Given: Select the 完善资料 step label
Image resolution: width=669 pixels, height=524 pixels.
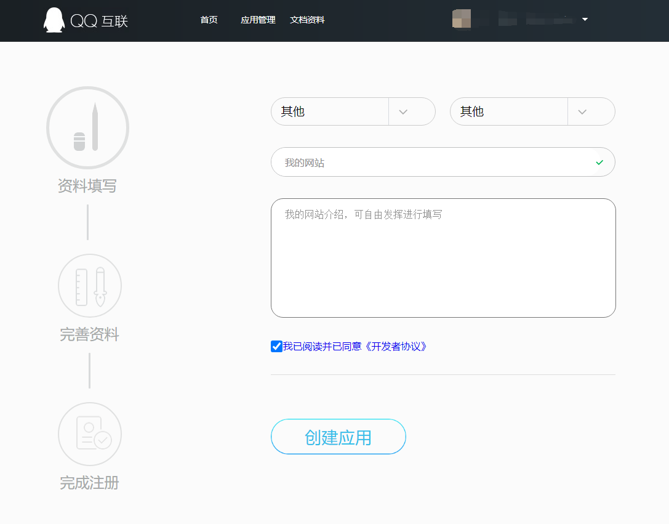Looking at the screenshot, I should (90, 335).
